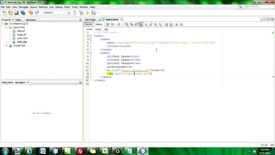Click the body breadcrumb above the code

tap(98, 29)
